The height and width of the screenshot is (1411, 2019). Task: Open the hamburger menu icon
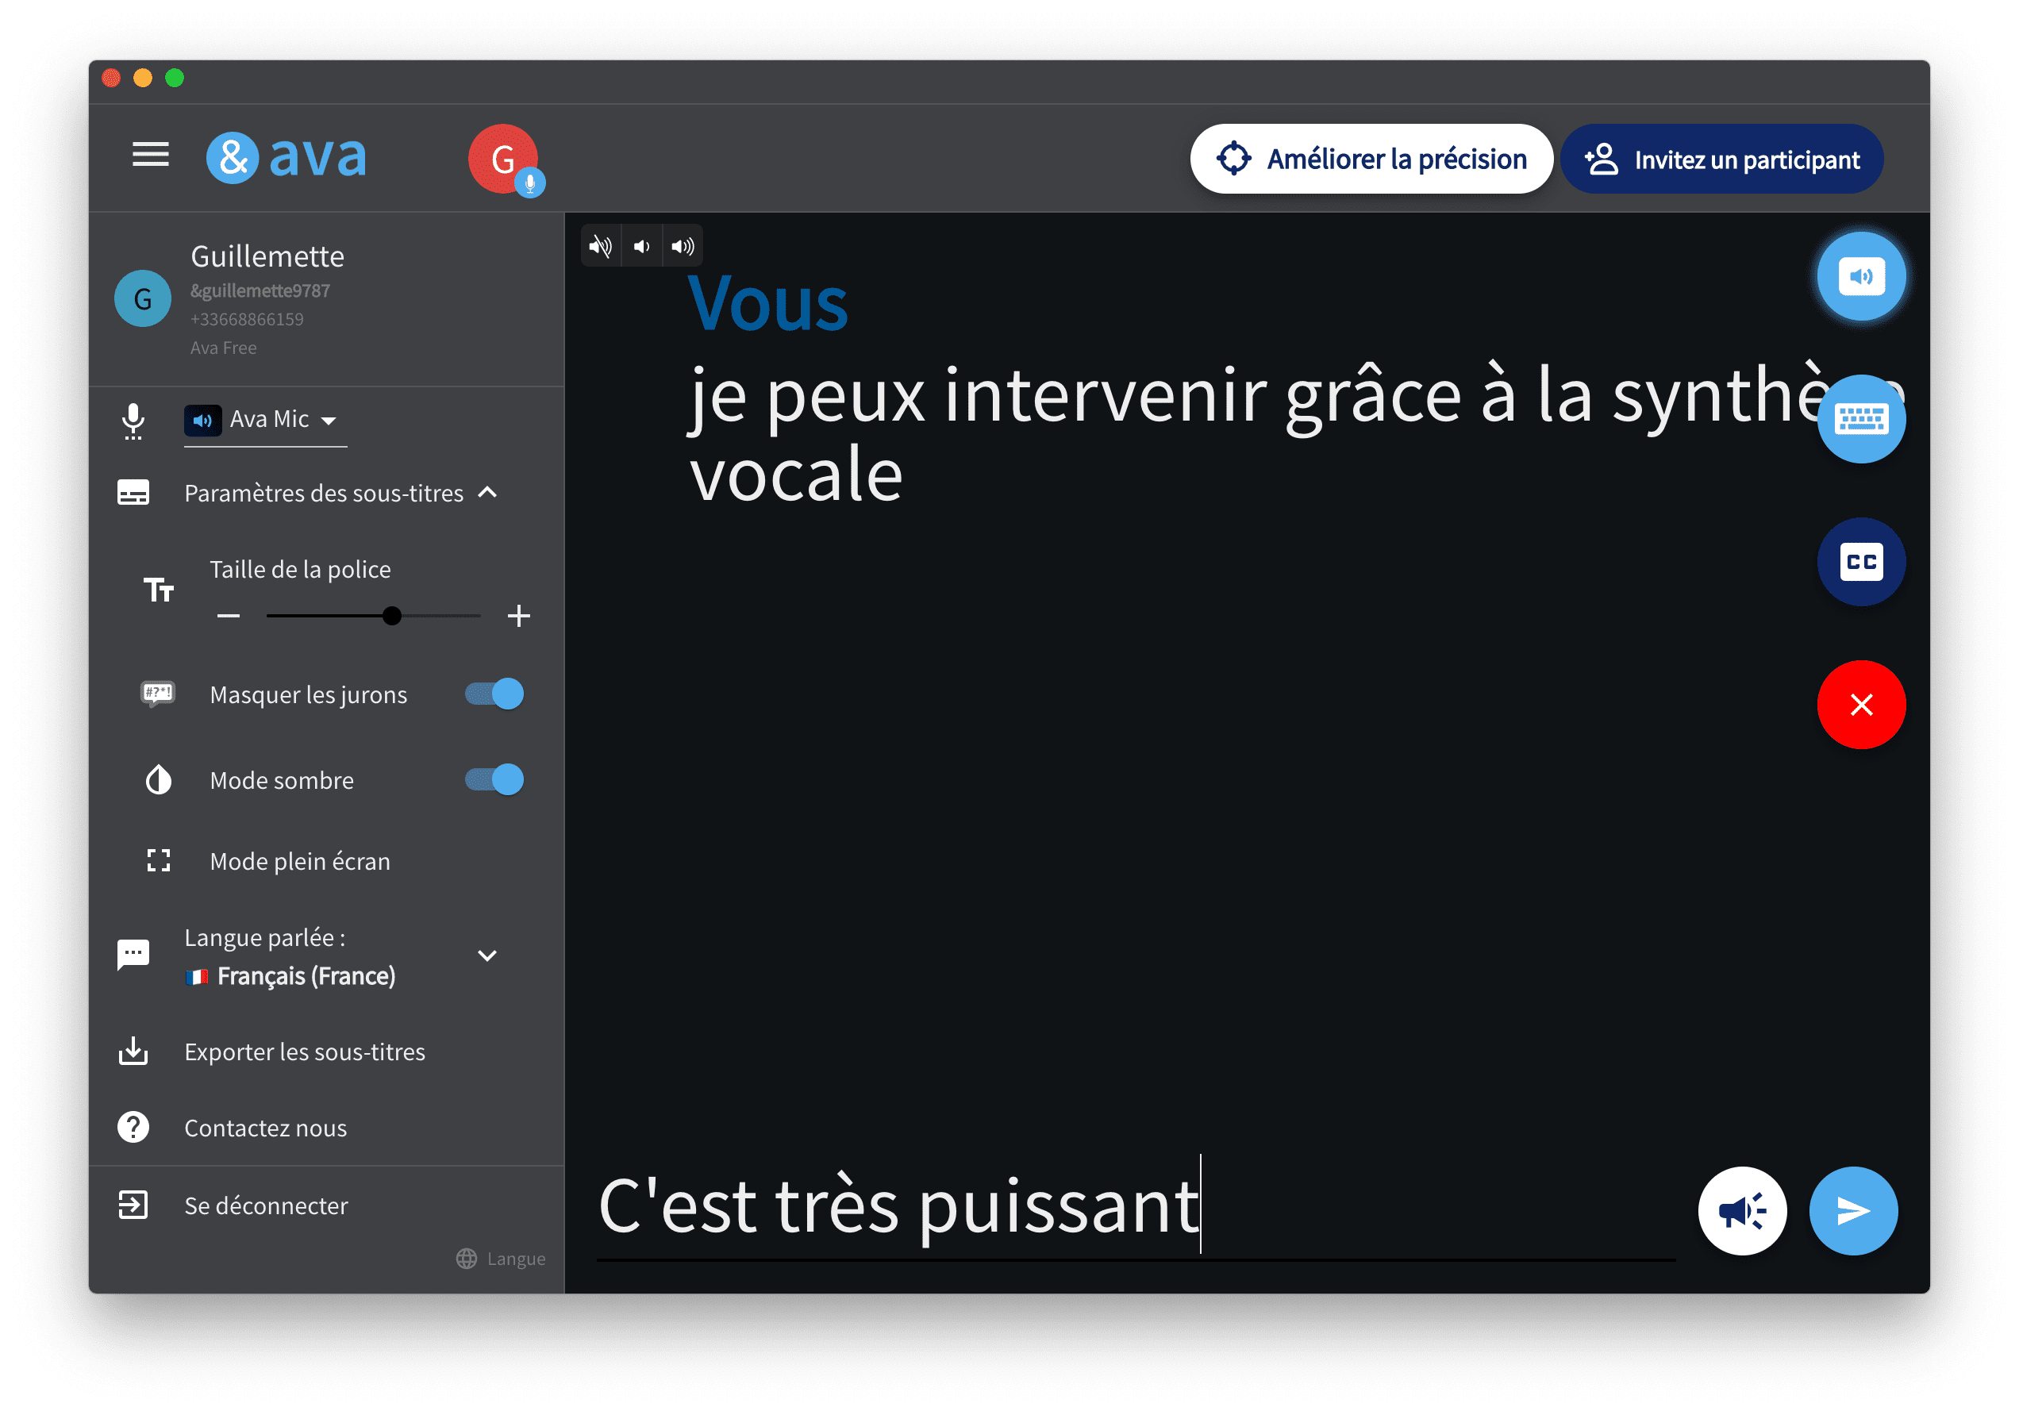point(150,156)
